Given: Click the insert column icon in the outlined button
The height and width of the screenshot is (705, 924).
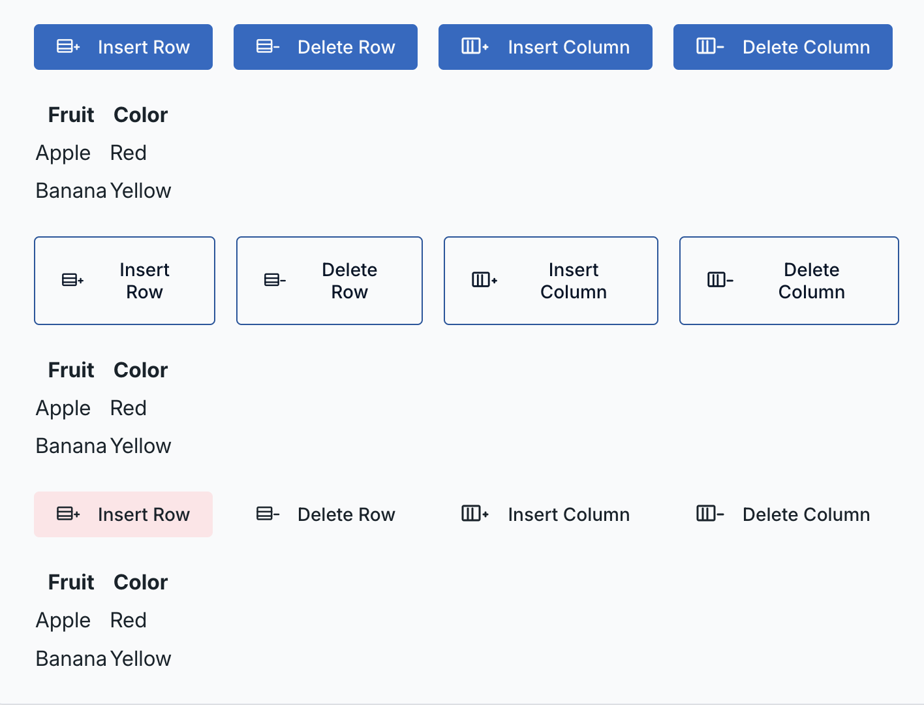Looking at the screenshot, I should (484, 280).
